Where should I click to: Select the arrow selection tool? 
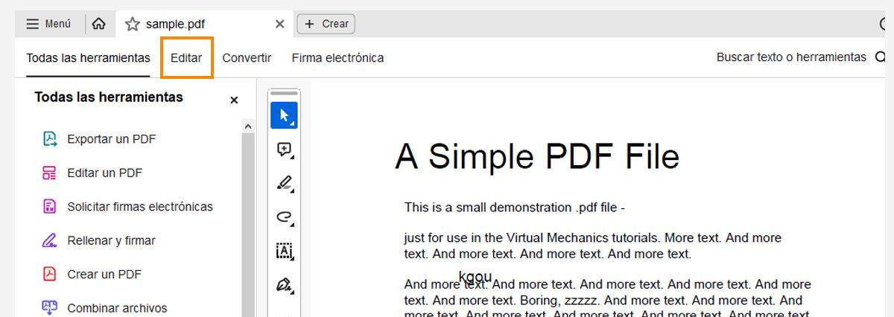point(284,115)
